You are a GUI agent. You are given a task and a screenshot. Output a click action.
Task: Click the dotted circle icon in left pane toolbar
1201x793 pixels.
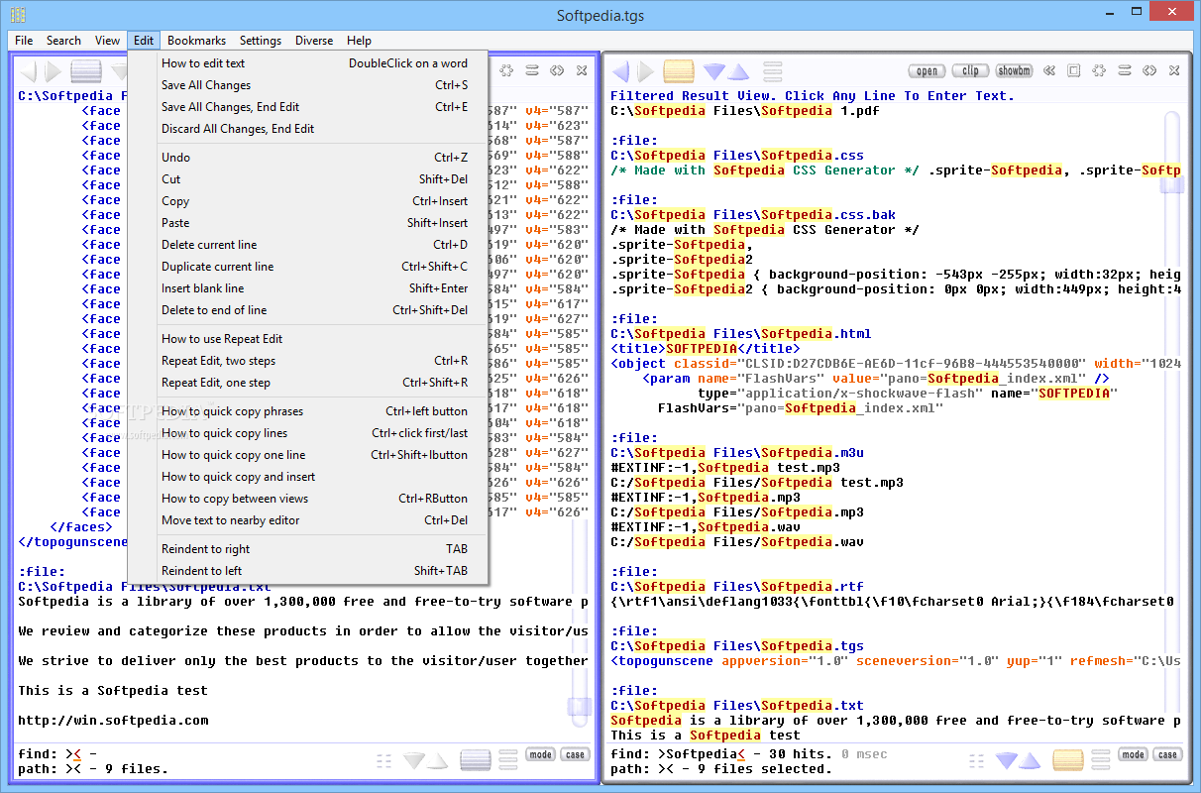point(506,70)
